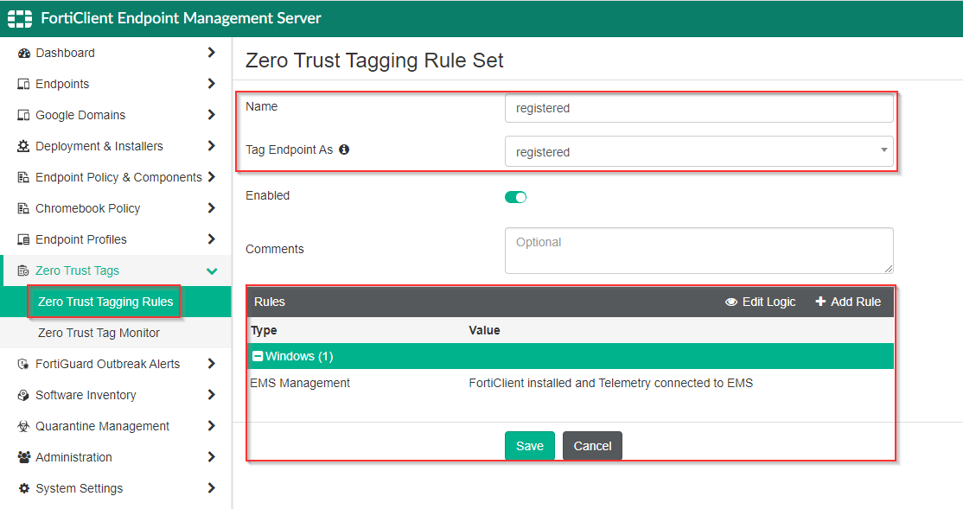Expand the Endpoints sidebar chevron
This screenshot has width=963, height=509.
click(x=211, y=84)
